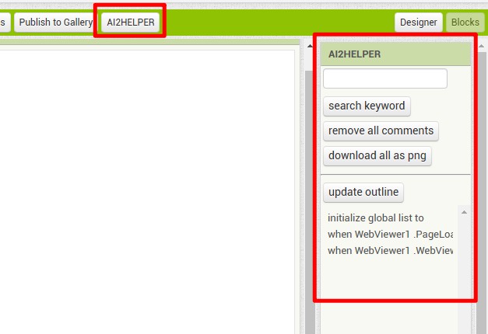Click the outline list scroll-up arrow
This screenshot has height=334, width=488.
pyautogui.click(x=464, y=212)
